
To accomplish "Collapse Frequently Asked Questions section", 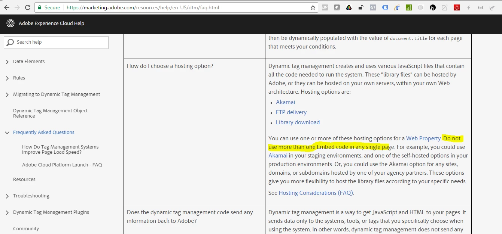I will [7, 132].
